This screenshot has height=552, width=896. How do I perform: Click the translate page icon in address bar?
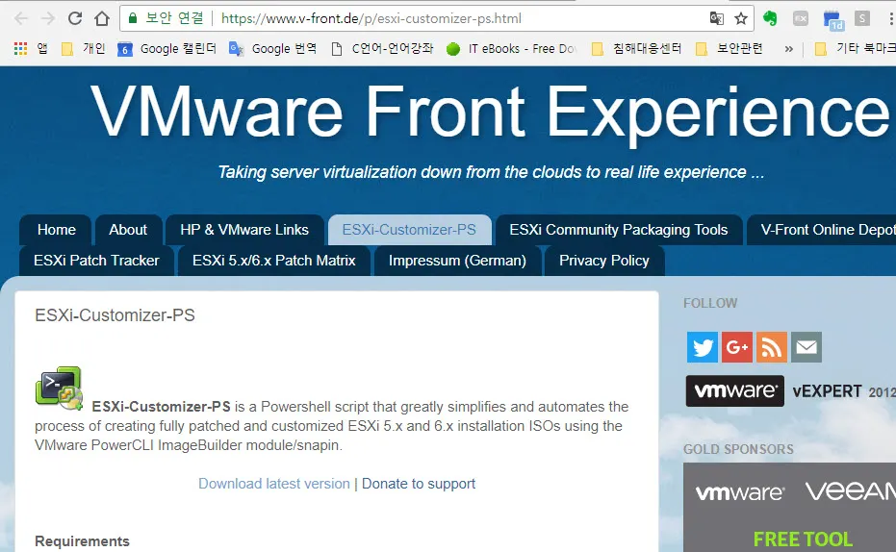click(x=716, y=18)
